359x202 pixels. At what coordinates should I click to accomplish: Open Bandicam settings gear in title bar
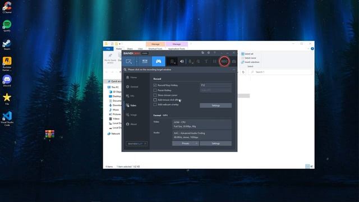[209, 53]
